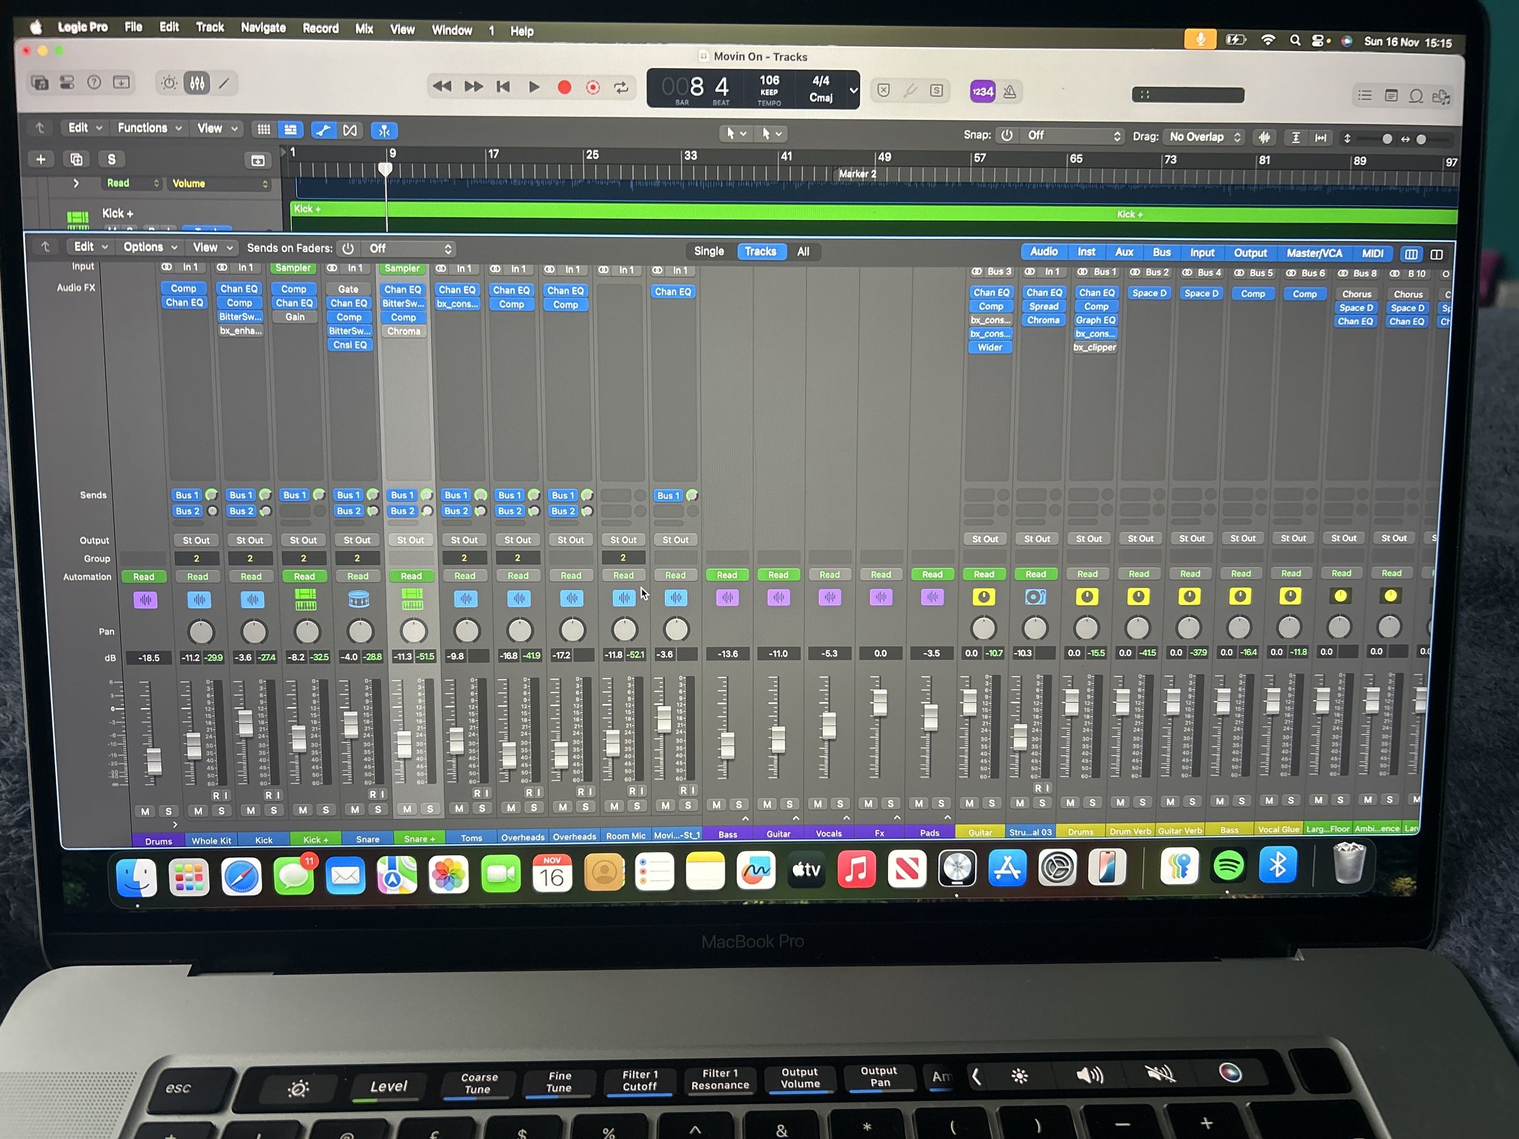1519x1139 pixels.
Task: Solo the Toms channel strip
Action: coord(482,808)
